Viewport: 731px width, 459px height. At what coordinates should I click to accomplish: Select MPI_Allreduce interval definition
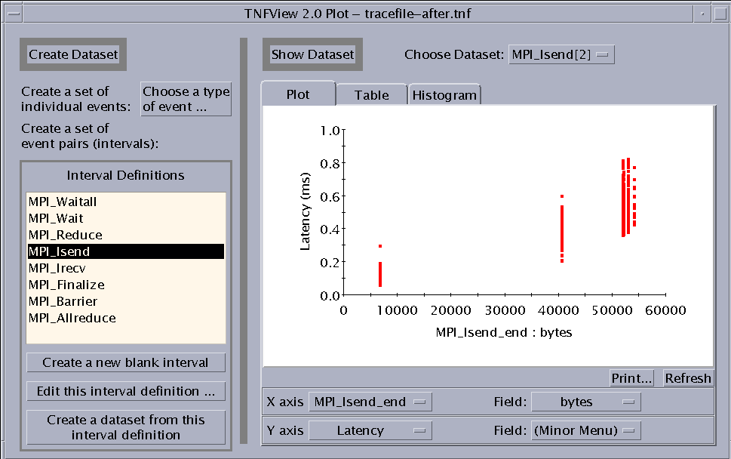tap(126, 318)
